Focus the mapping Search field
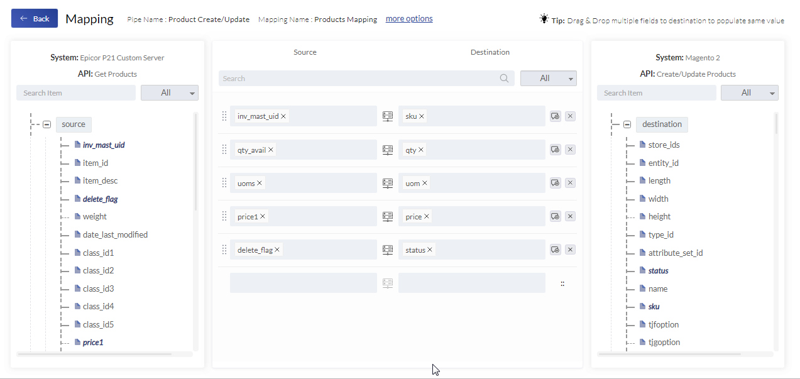This screenshot has height=379, width=800. click(366, 79)
